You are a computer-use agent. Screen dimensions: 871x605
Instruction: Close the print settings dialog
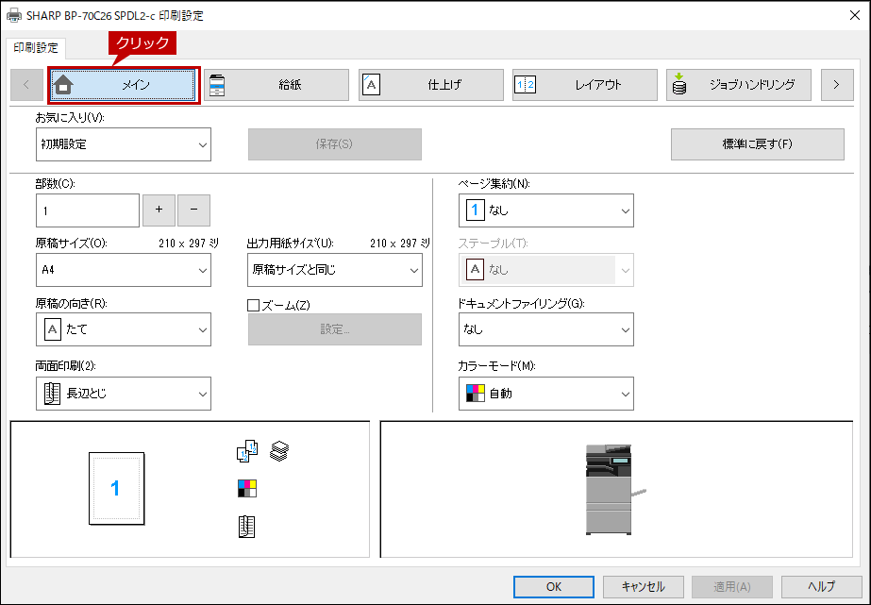[x=855, y=15]
